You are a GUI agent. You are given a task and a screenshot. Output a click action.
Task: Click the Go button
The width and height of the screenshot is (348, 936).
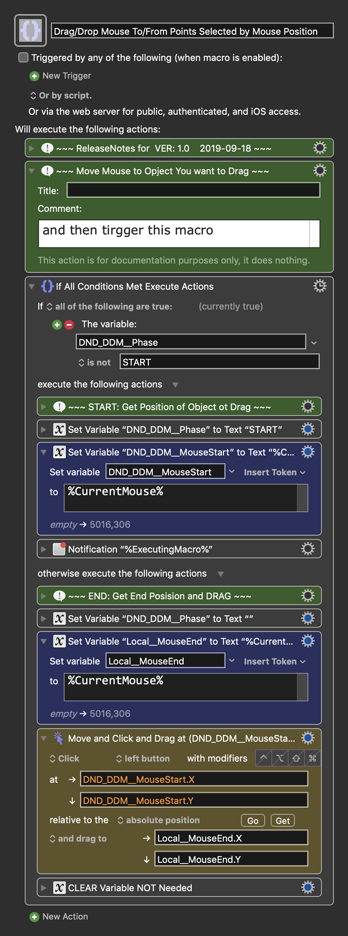pos(253,821)
